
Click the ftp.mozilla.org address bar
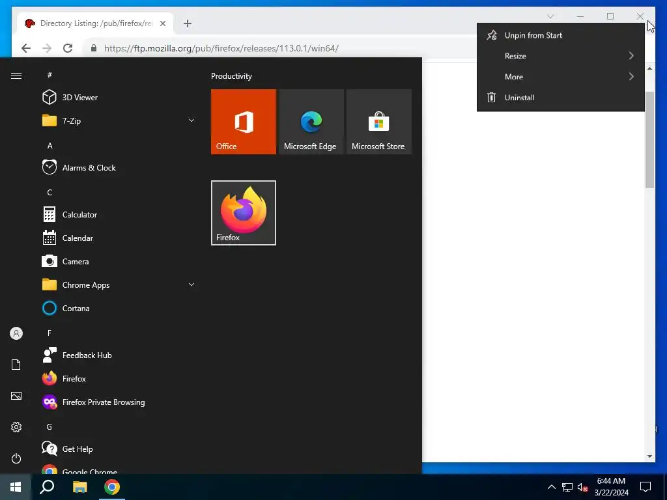[221, 48]
